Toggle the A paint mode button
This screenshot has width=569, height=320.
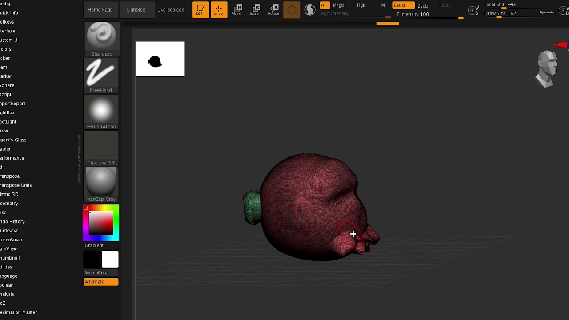325,5
